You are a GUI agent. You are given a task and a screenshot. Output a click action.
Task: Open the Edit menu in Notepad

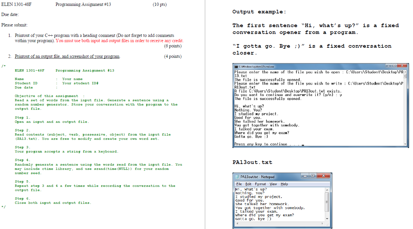coord(248,184)
